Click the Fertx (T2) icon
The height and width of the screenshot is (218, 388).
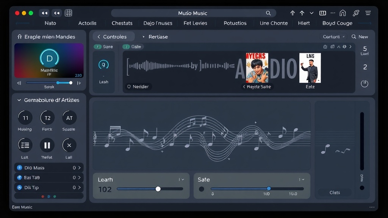tap(47, 118)
